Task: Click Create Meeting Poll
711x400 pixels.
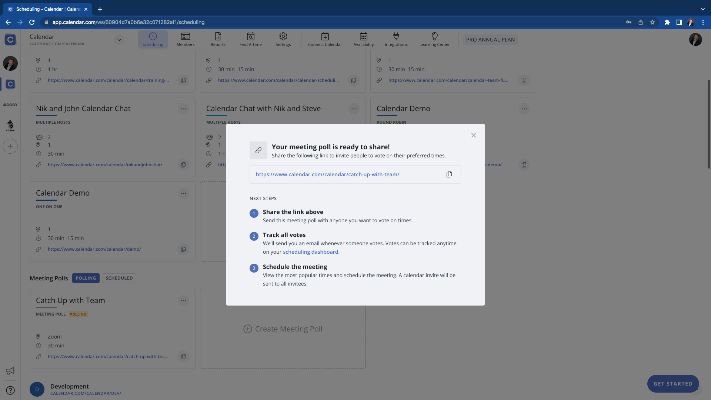Action: pyautogui.click(x=283, y=329)
